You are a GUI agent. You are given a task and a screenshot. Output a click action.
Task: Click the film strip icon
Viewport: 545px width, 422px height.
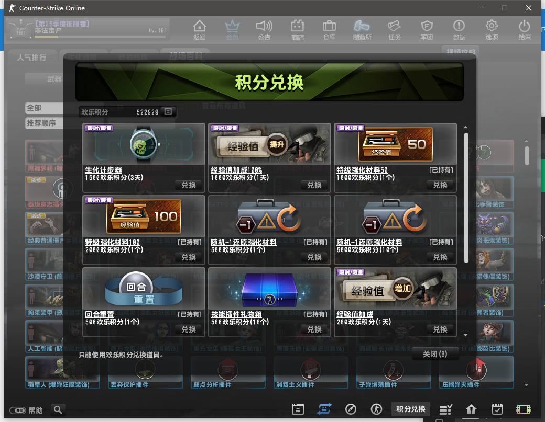click(523, 409)
